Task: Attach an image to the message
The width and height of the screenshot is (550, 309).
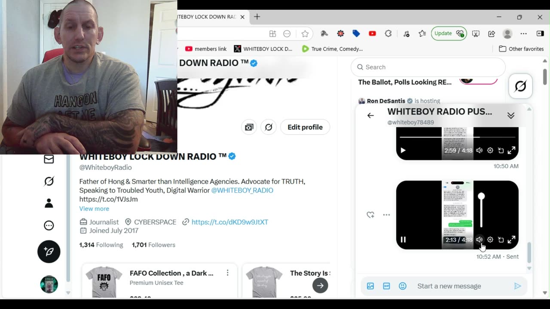Action: point(370,286)
